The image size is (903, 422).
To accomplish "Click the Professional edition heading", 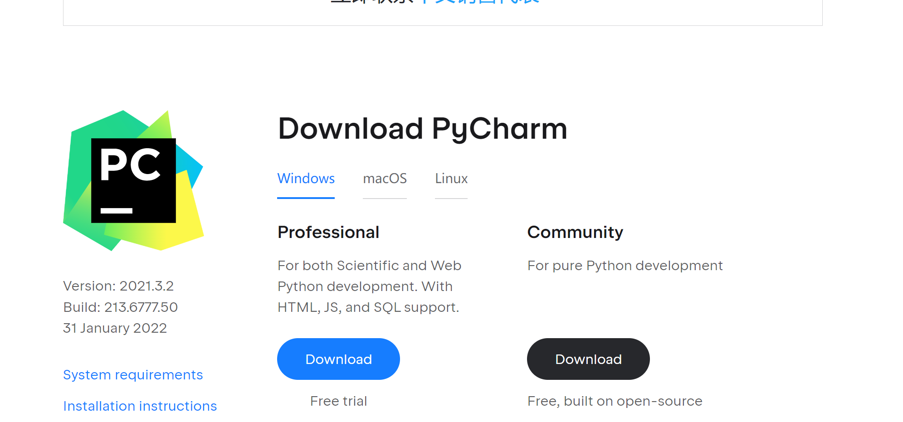I will [328, 233].
